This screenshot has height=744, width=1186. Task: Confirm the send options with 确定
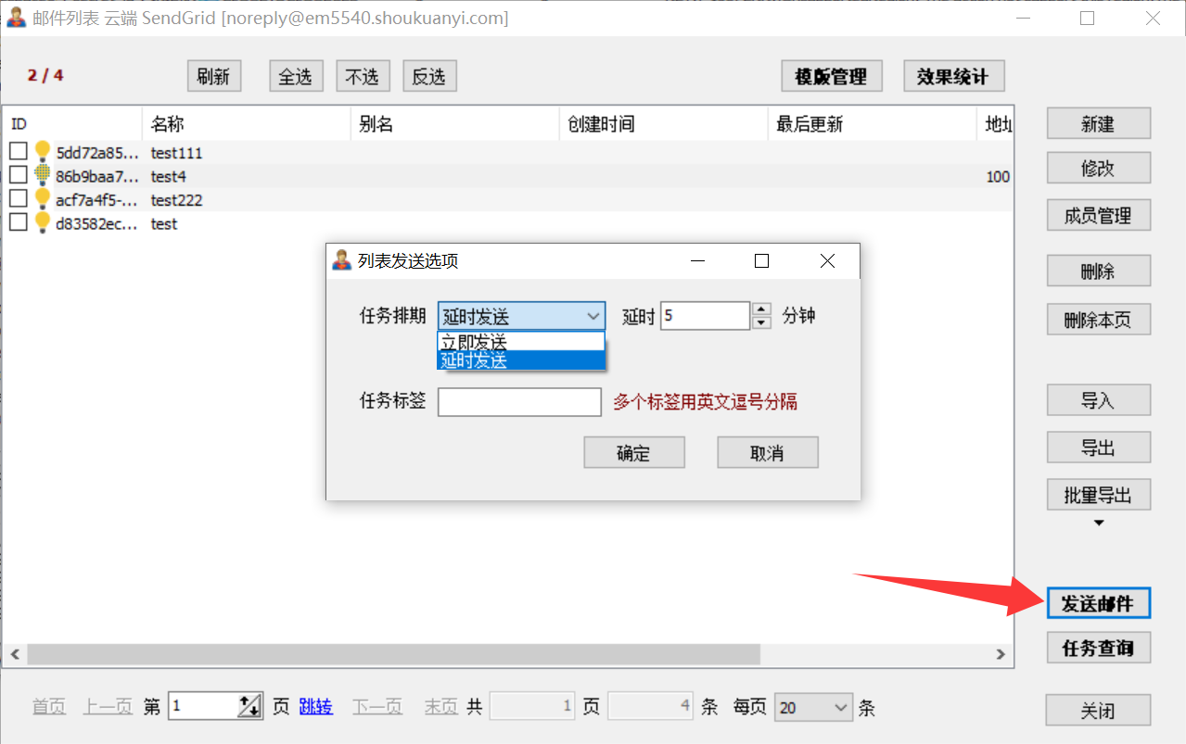pos(633,453)
